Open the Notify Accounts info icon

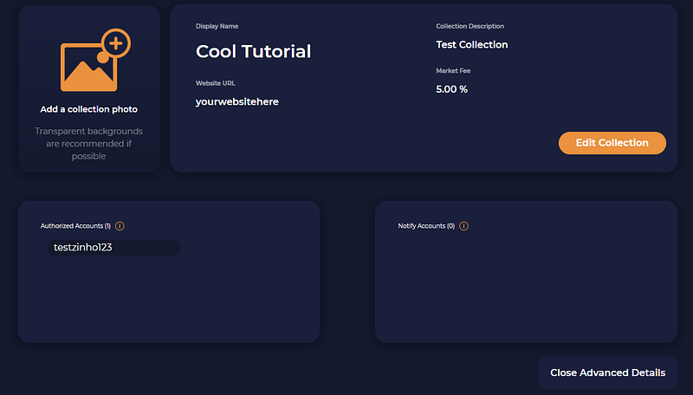(463, 226)
